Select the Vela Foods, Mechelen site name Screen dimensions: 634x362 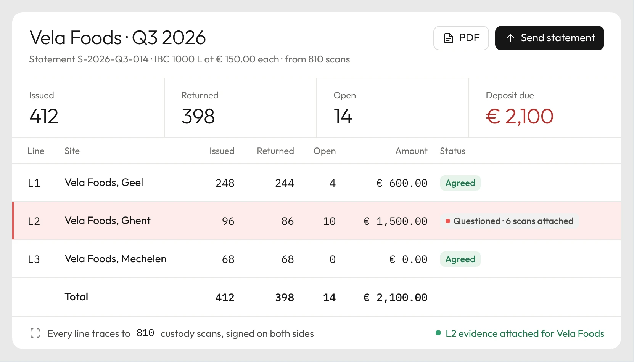coord(116,259)
